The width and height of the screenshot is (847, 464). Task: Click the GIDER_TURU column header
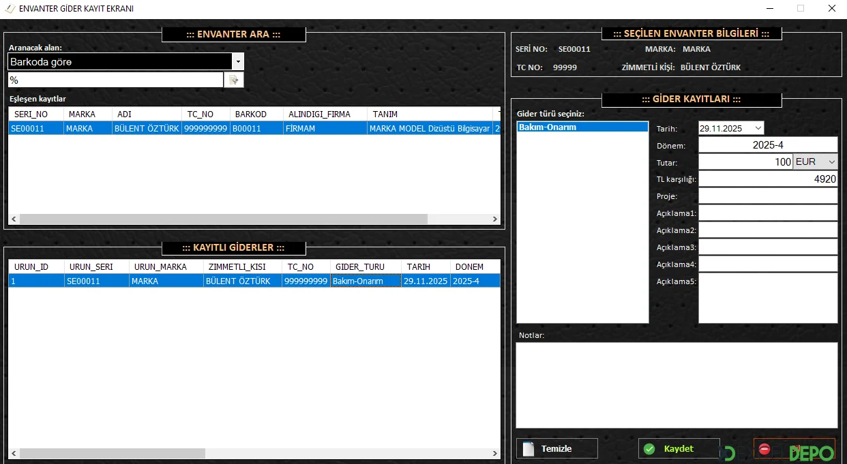[x=366, y=266]
